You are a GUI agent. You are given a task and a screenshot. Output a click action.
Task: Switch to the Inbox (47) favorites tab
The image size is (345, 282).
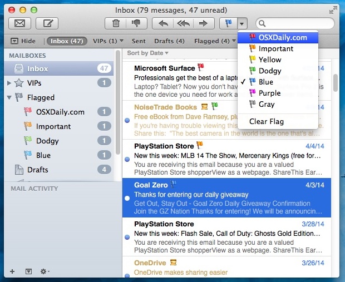pos(67,41)
